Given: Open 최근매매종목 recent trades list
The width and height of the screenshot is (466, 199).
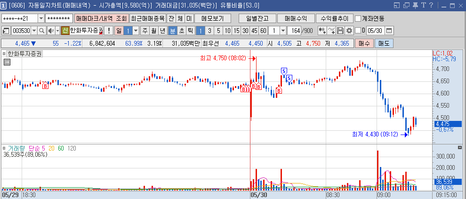Looking at the screenshot, I should coord(148,18).
